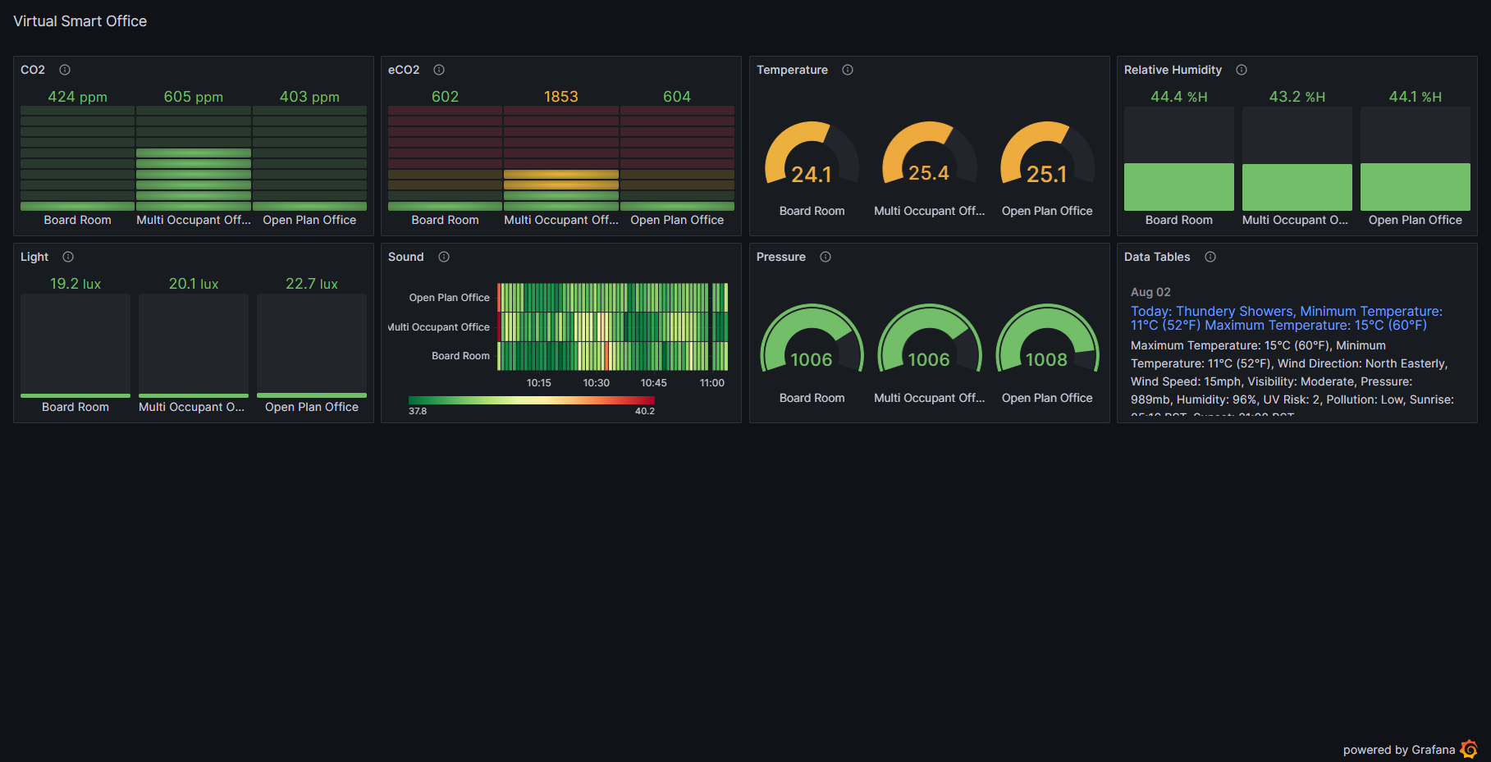Click the Board Room 1006 pressure gauge

click(x=812, y=339)
